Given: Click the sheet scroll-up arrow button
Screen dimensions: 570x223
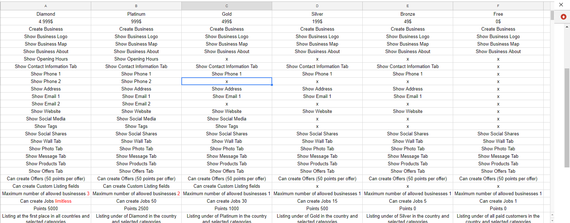Looking at the screenshot, I should [x=552, y=215].
